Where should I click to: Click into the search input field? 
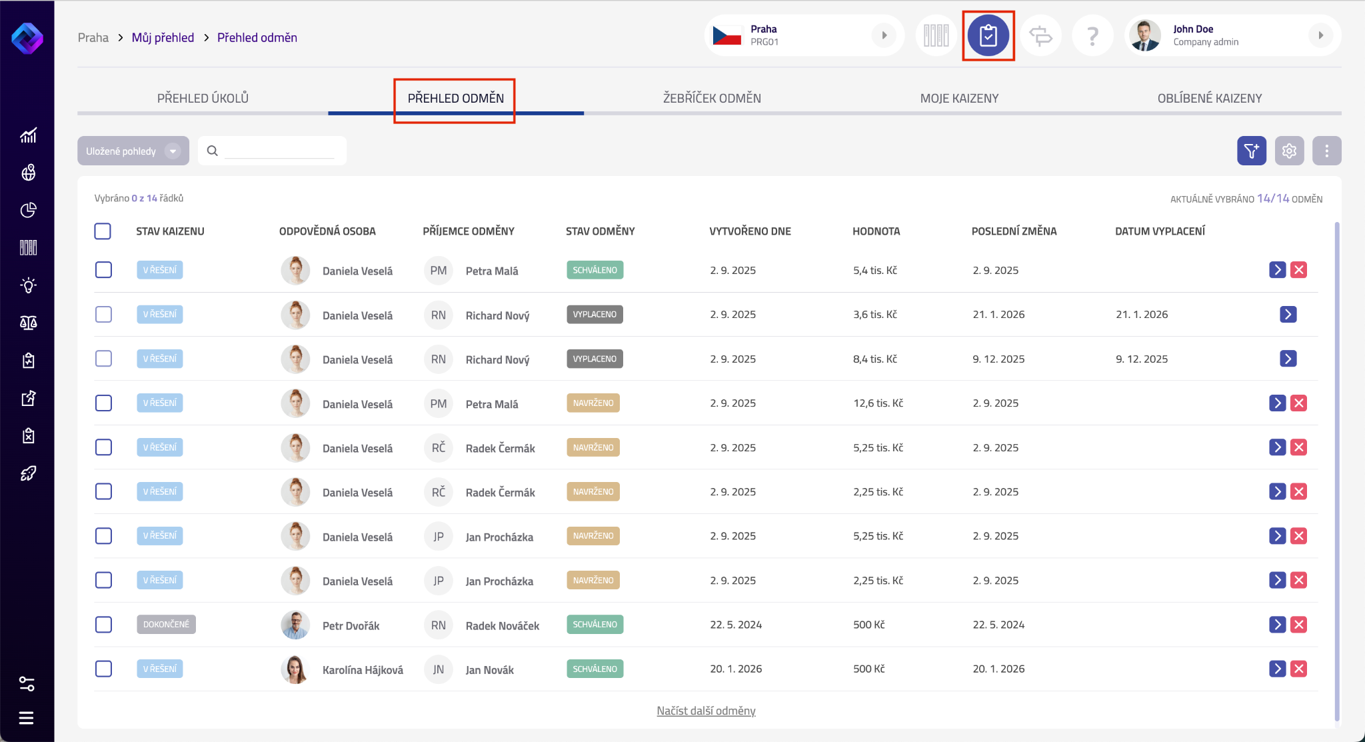click(x=280, y=151)
